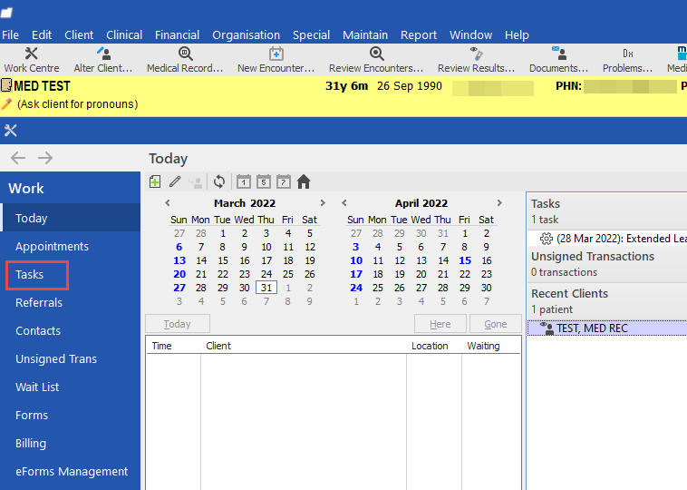Click the add new appointment icon
The image size is (687, 490).
pos(155,181)
